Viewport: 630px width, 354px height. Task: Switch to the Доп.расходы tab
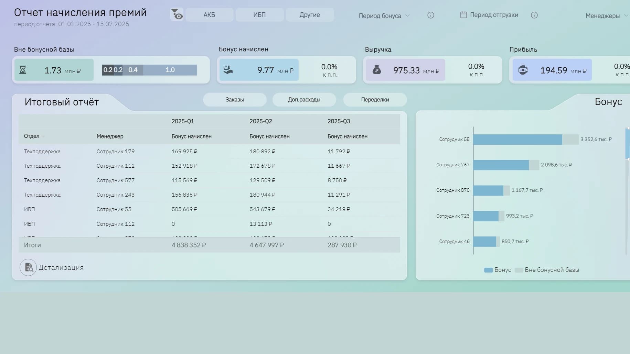click(x=304, y=100)
